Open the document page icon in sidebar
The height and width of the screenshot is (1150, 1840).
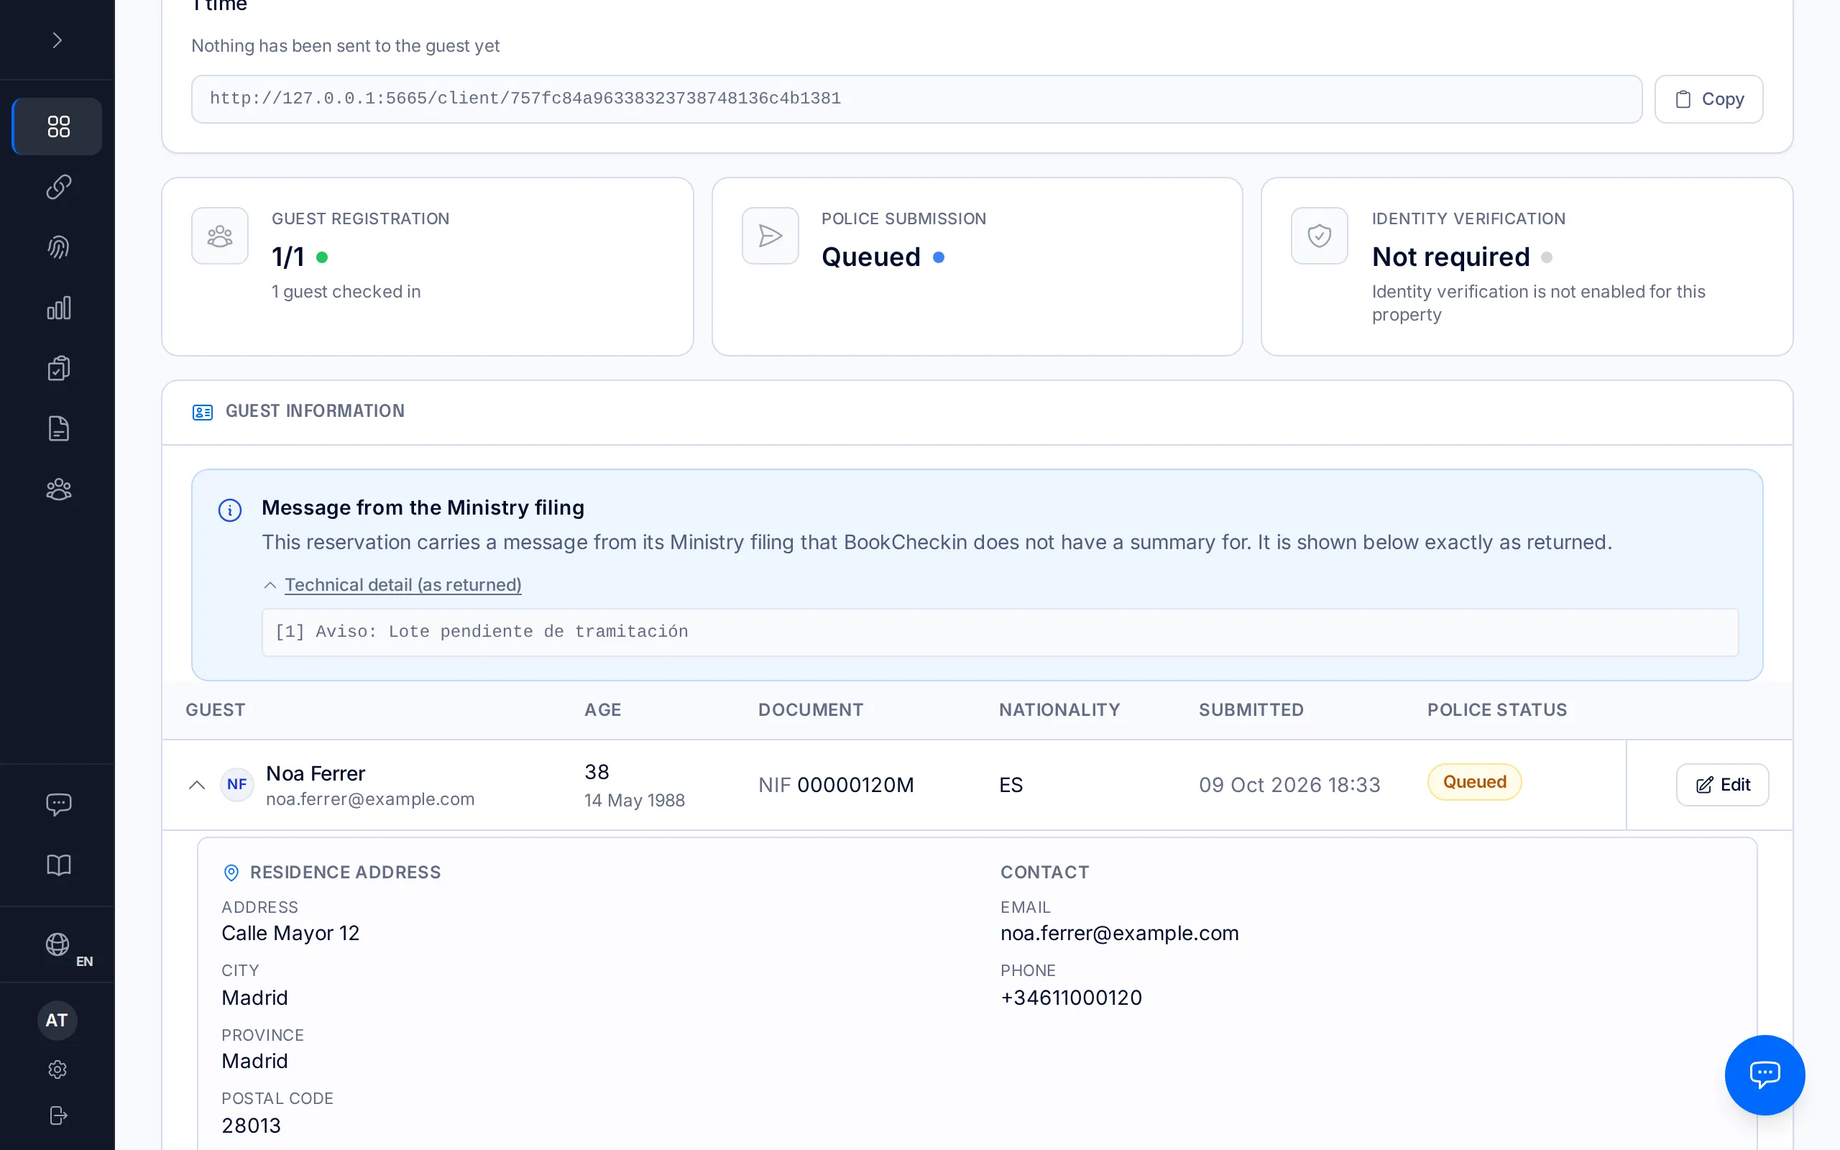[x=57, y=429]
